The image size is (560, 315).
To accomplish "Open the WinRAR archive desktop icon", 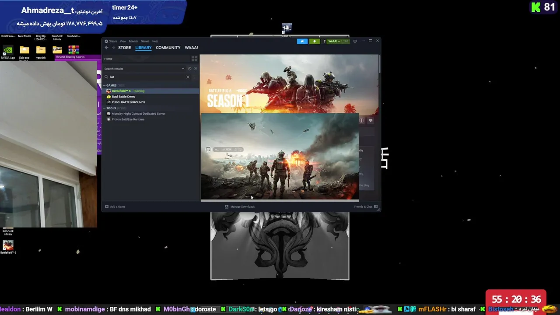I will tap(73, 50).
